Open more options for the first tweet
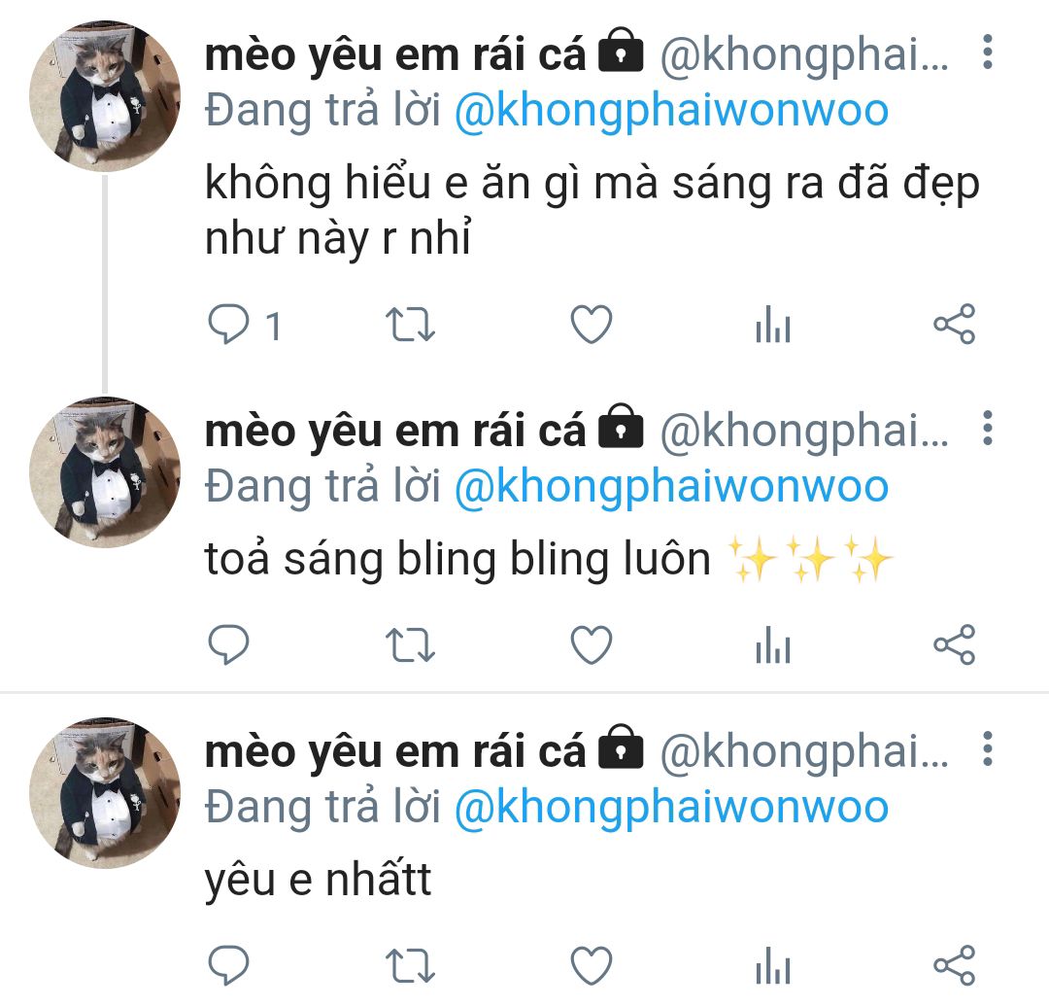The height and width of the screenshot is (1006, 1049). [988, 52]
